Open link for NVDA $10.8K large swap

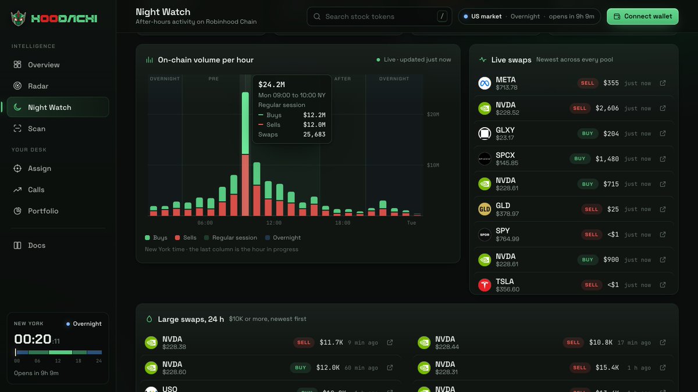click(x=663, y=343)
